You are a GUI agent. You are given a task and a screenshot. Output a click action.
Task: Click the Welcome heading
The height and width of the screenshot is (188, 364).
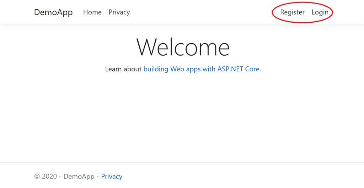pos(183,47)
